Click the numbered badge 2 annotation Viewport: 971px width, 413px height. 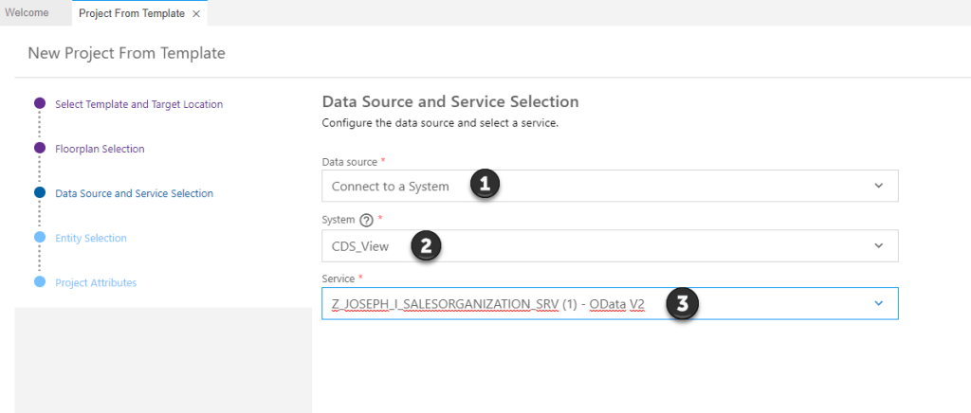click(426, 245)
